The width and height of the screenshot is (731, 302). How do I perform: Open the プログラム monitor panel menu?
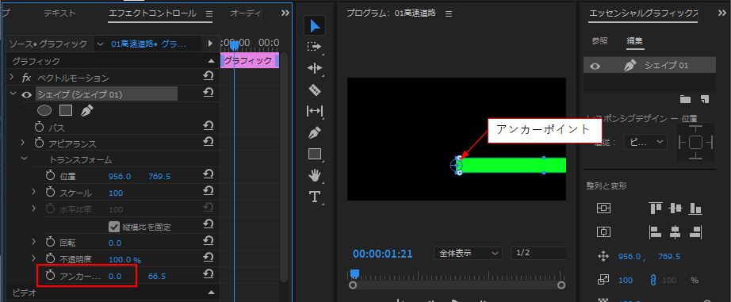coord(449,14)
